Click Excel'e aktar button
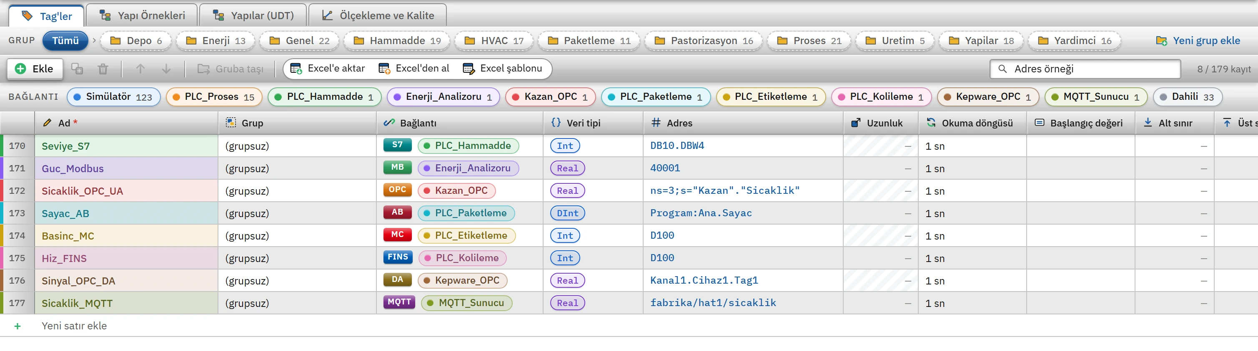 (328, 69)
